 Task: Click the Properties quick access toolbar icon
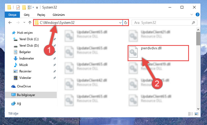[x=18, y=8]
